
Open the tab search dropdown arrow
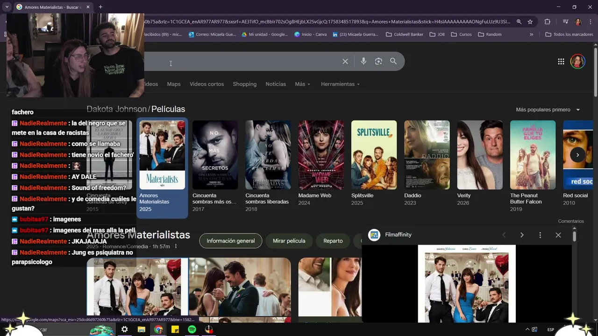coord(7,7)
